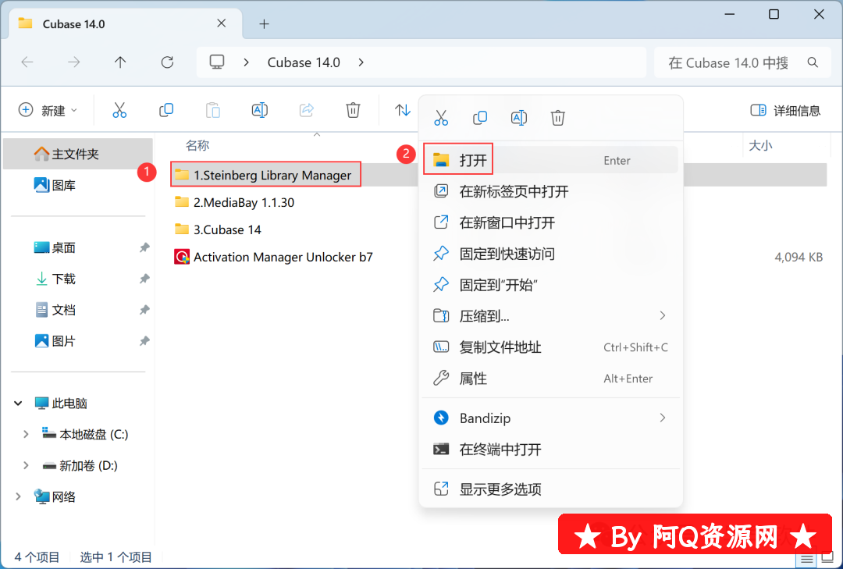Choose 打开 from the context menu
The width and height of the screenshot is (843, 569).
tap(550, 160)
